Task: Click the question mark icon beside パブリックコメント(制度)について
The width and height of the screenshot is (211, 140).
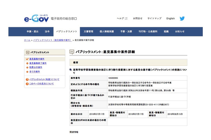Action: (x=27, y=80)
